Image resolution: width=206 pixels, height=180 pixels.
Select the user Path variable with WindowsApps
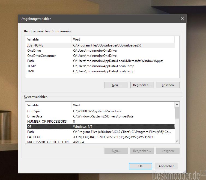(x=101, y=61)
